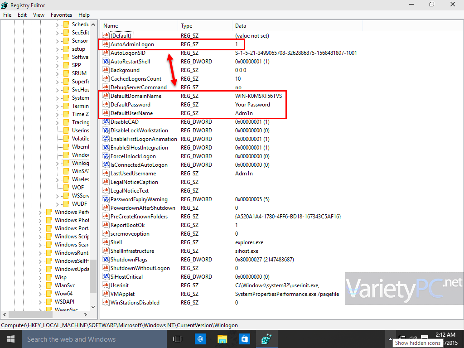
Task: Click the Task View taskbar icon
Action: tap(177, 338)
